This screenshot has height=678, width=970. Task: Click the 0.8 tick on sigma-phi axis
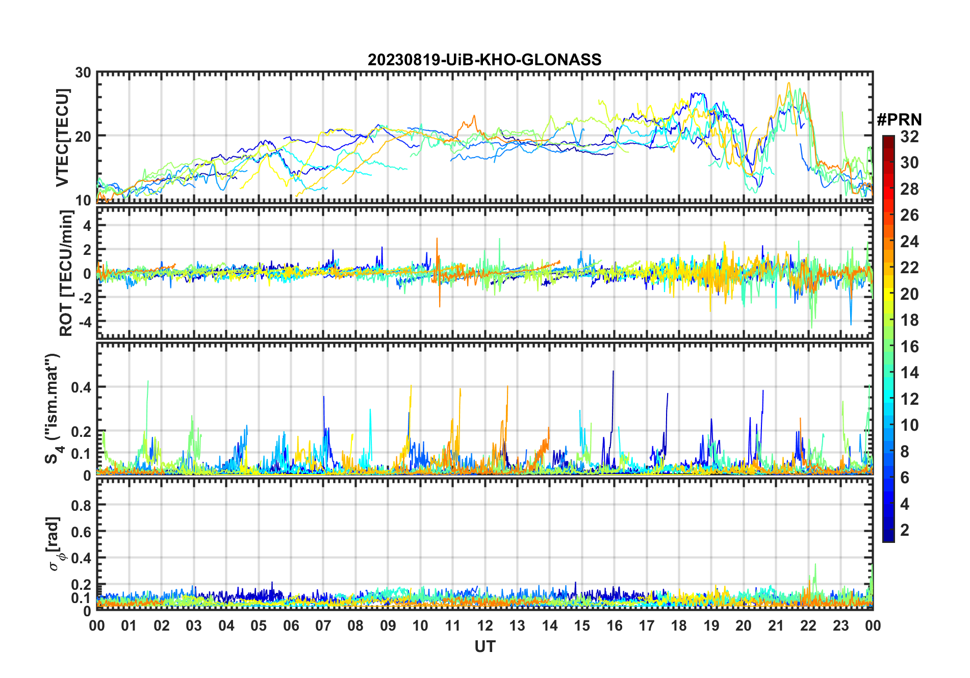click(x=81, y=505)
